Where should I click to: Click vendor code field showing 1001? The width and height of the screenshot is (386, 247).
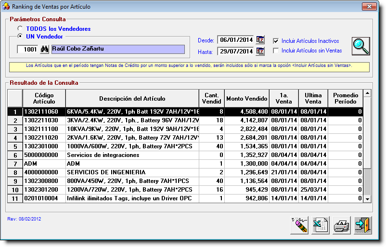point(27,49)
